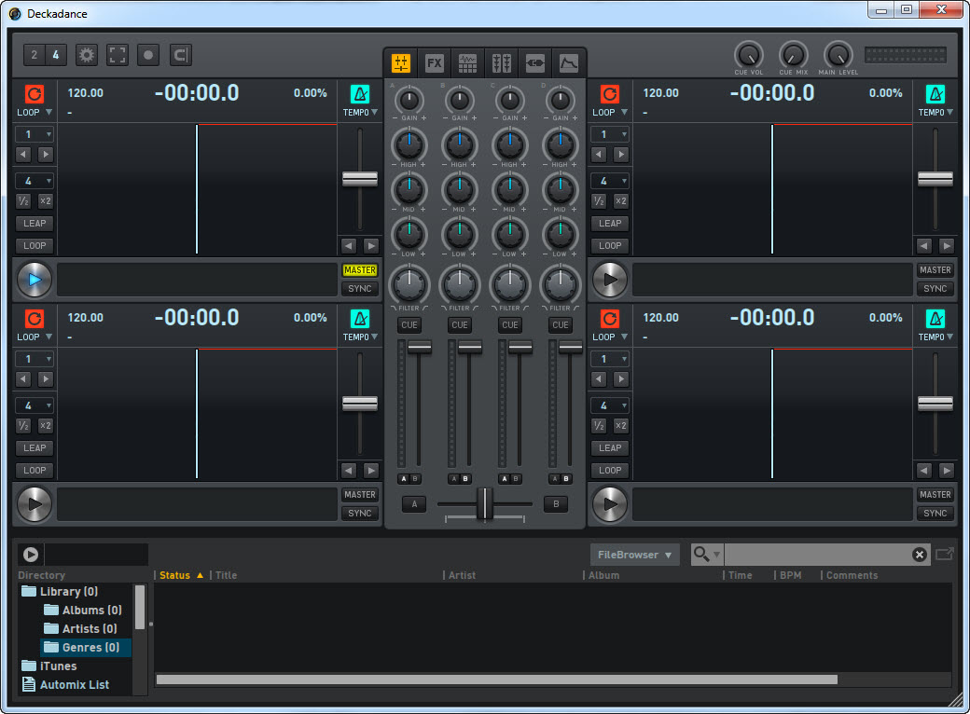Clear the search field with the X icon
Image resolution: width=970 pixels, height=714 pixels.
(x=919, y=555)
